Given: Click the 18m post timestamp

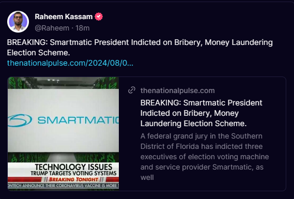Looking at the screenshot, I should tap(83, 28).
